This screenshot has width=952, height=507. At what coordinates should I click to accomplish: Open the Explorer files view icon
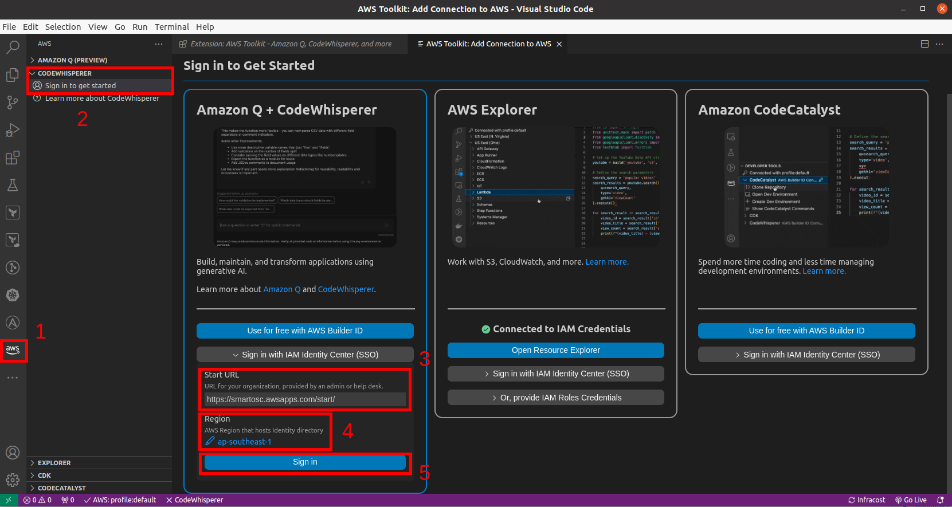point(13,75)
